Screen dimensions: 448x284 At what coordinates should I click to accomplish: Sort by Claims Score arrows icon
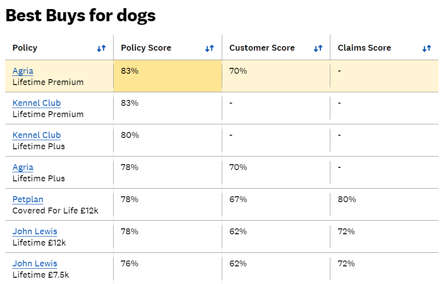click(x=427, y=48)
